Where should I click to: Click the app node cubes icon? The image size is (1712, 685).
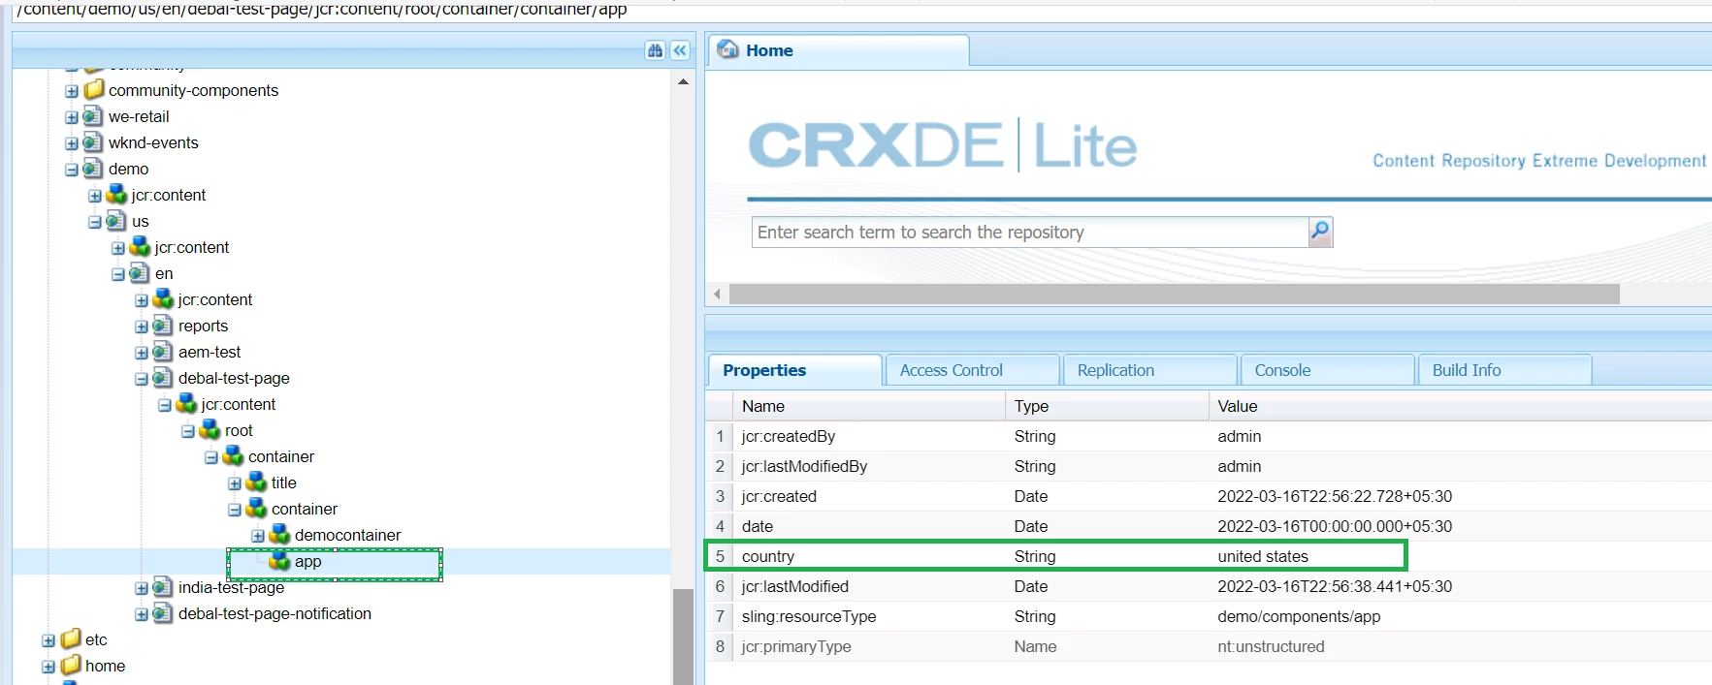point(279,561)
